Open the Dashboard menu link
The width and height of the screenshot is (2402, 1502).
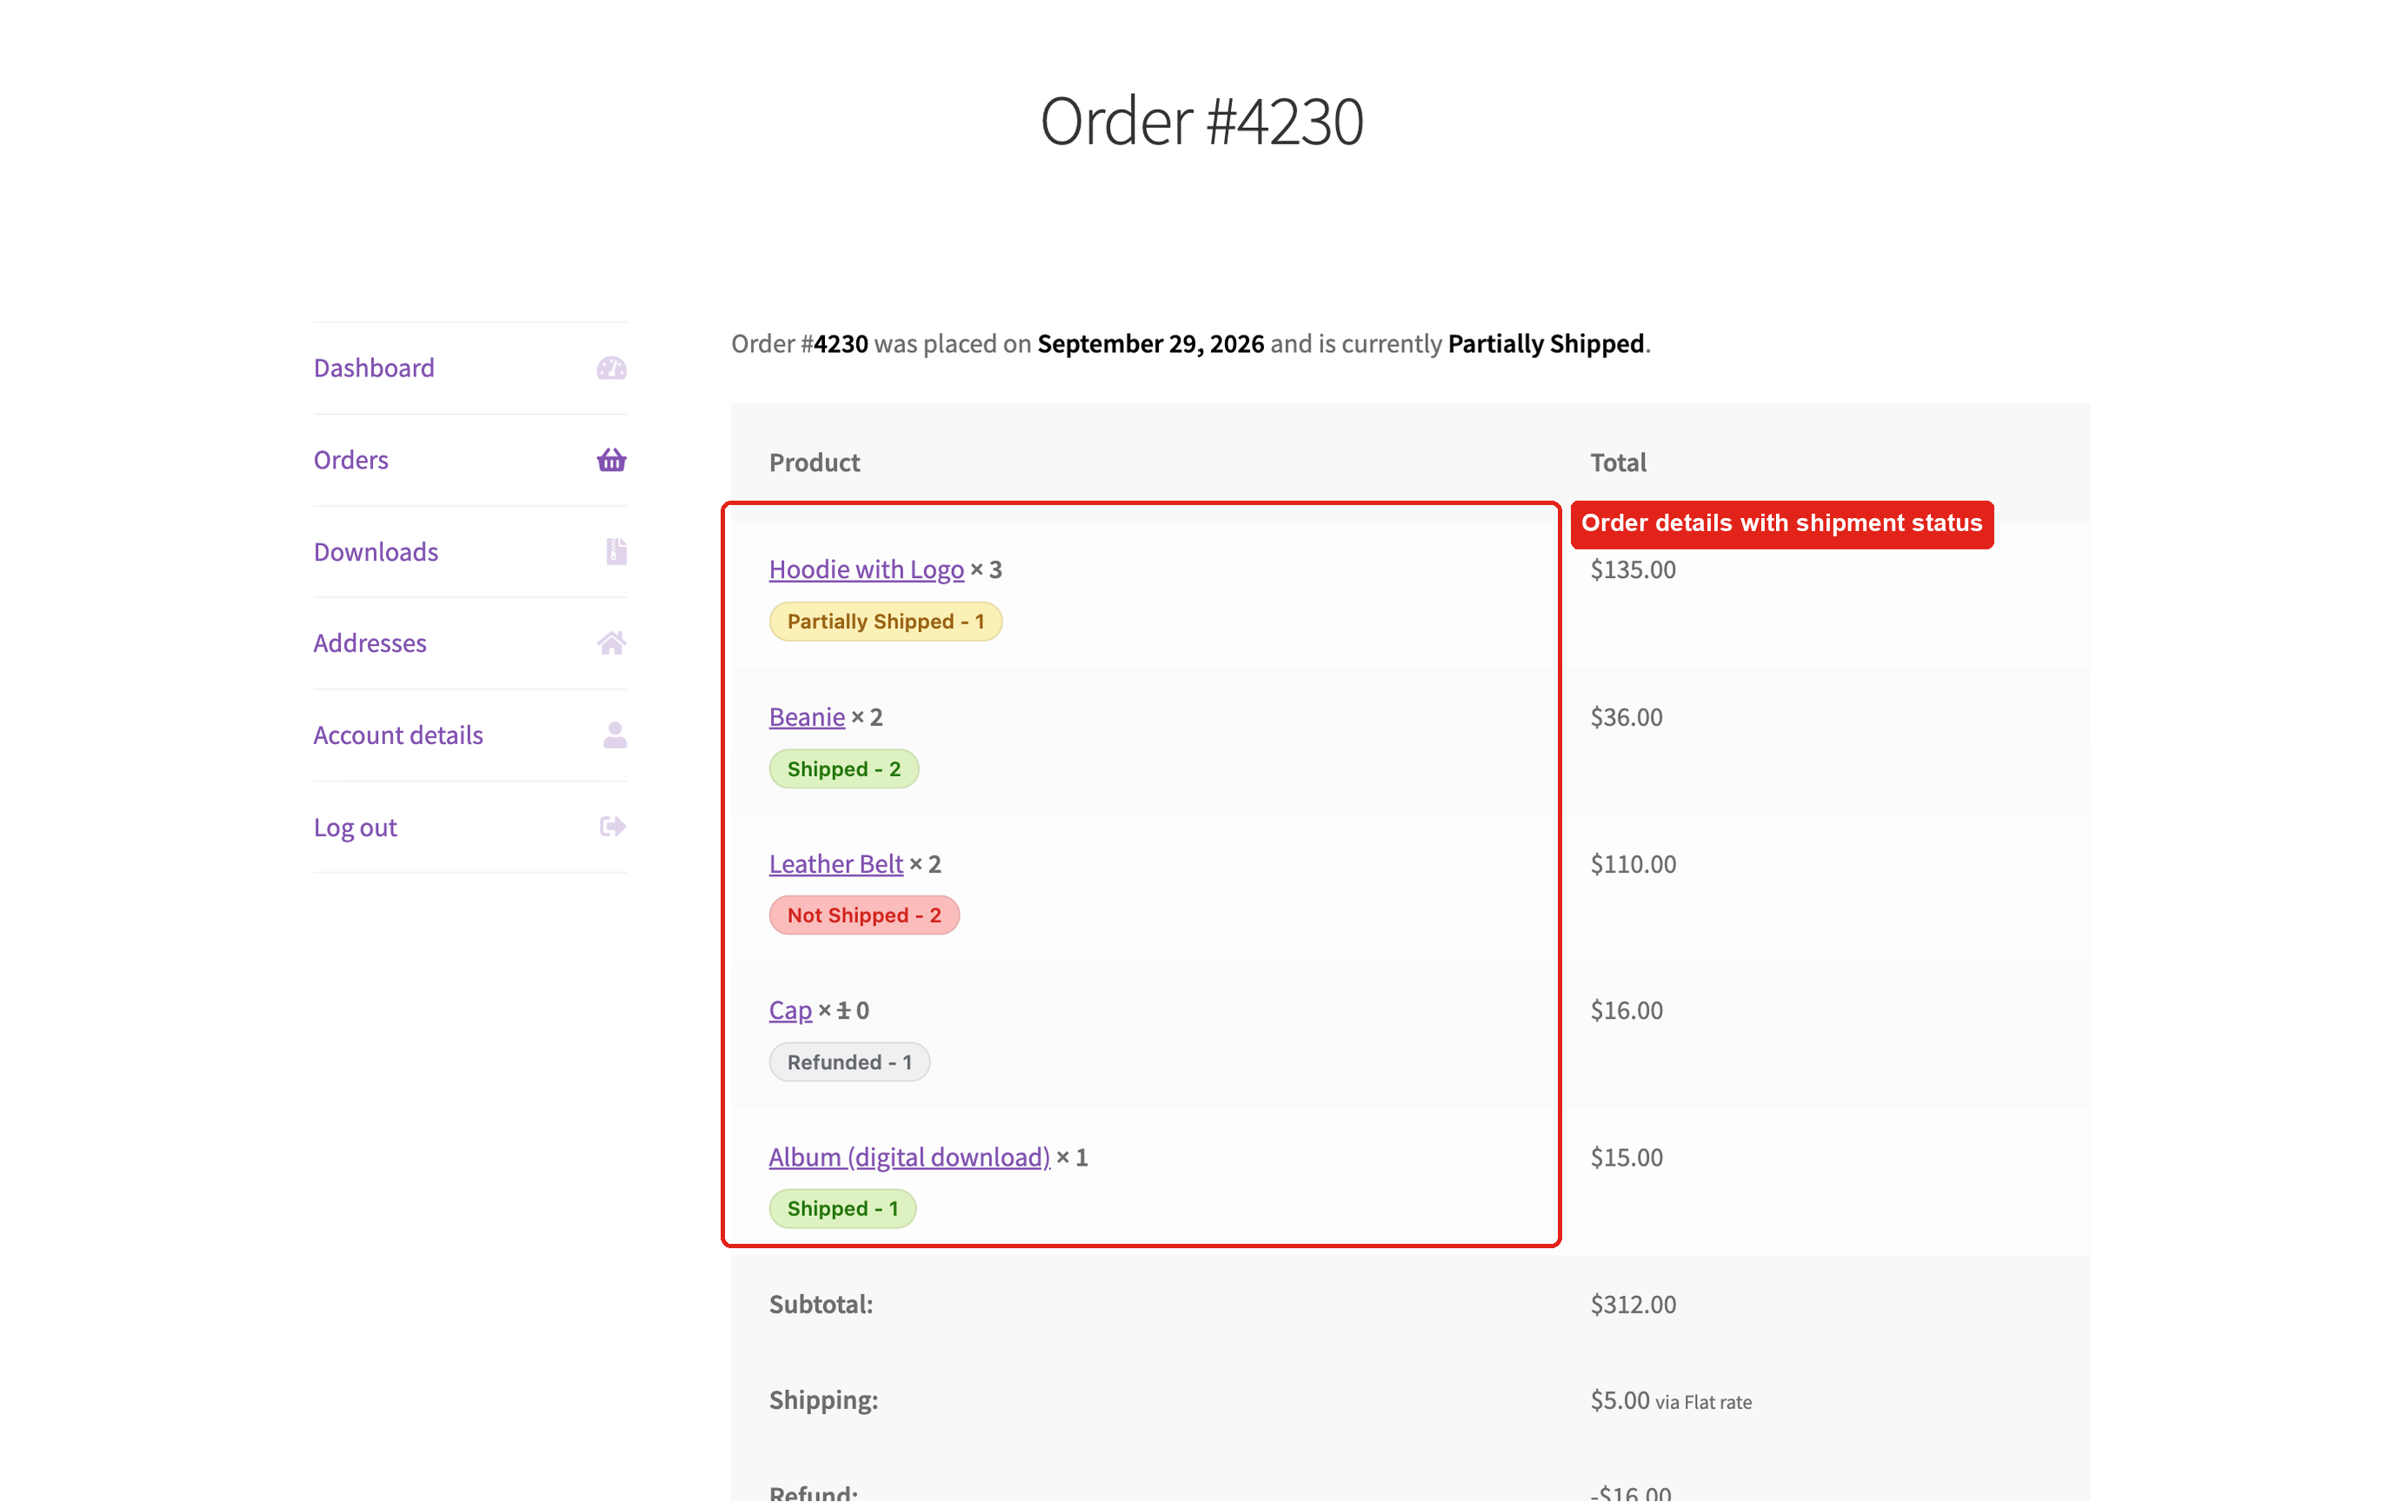tap(374, 369)
